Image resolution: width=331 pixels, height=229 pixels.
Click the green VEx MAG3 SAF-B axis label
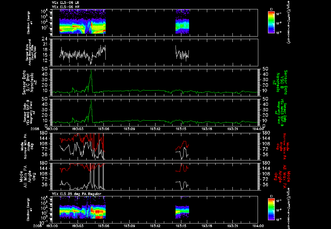(282, 112)
